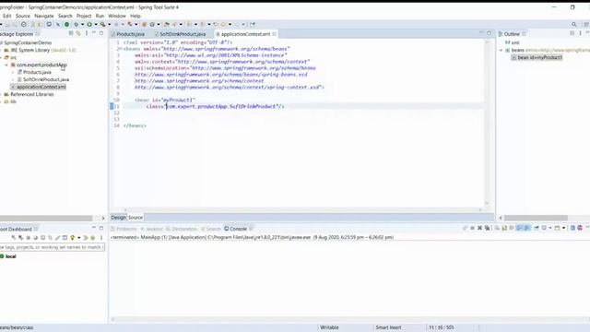Click the Run external tools icon

point(102,25)
